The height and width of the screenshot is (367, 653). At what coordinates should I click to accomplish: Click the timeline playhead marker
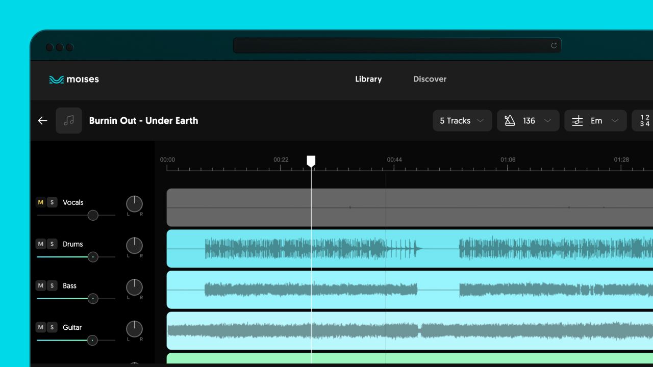click(311, 161)
